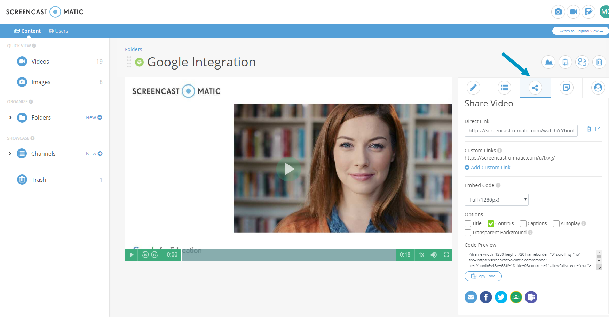The width and height of the screenshot is (609, 317).
Task: Click the large play overlay on video
Action: tap(288, 169)
